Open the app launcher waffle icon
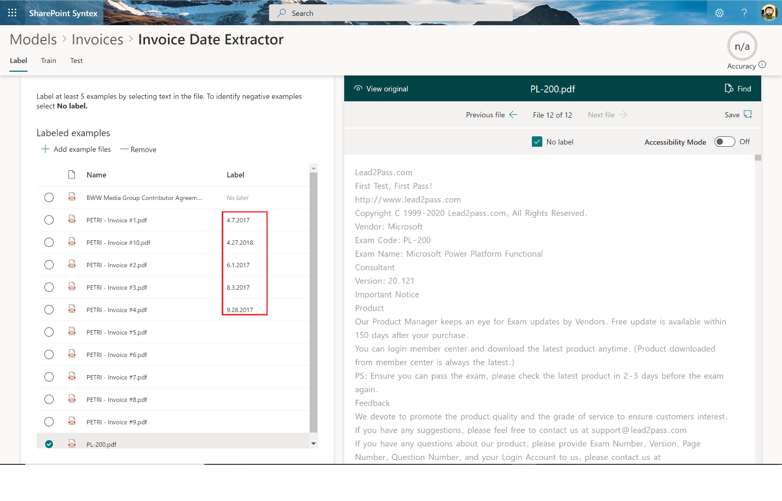 click(12, 13)
